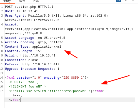Image resolution: width=138 pixels, height=108 pixels.
Task: Click the XML declaration encoding 'ISO-8859-1'
Action: pos(73,78)
